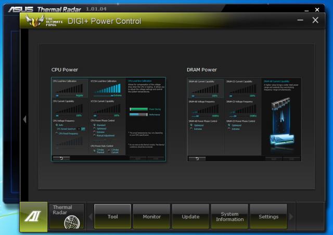Open the Update menu
Viewport: 333px width, 235px height.
coord(190,216)
